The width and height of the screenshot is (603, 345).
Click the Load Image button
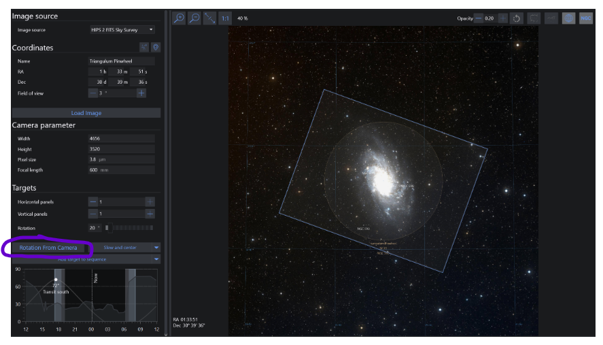tap(86, 113)
